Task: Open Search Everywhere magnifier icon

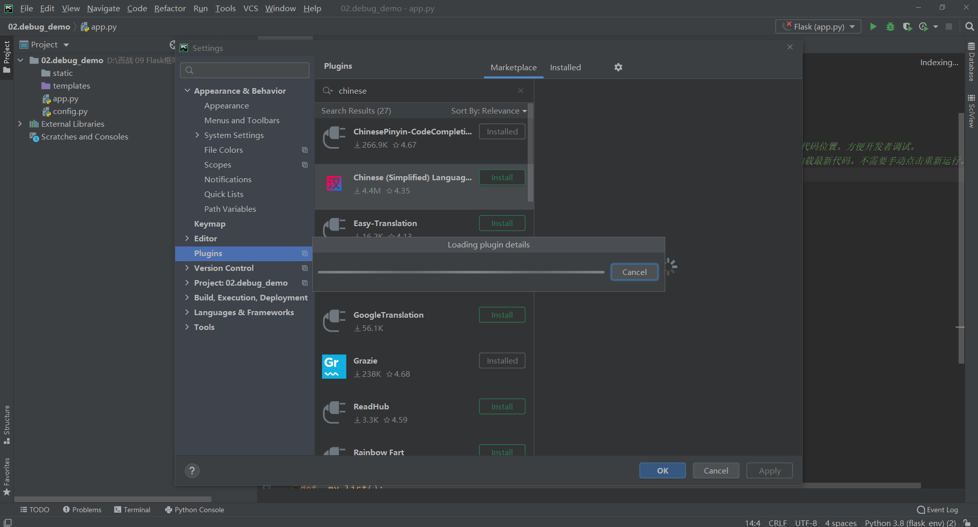Action: click(969, 26)
